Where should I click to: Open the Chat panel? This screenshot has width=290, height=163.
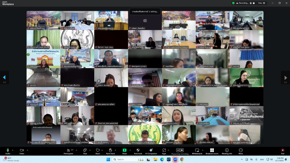pos(85,150)
